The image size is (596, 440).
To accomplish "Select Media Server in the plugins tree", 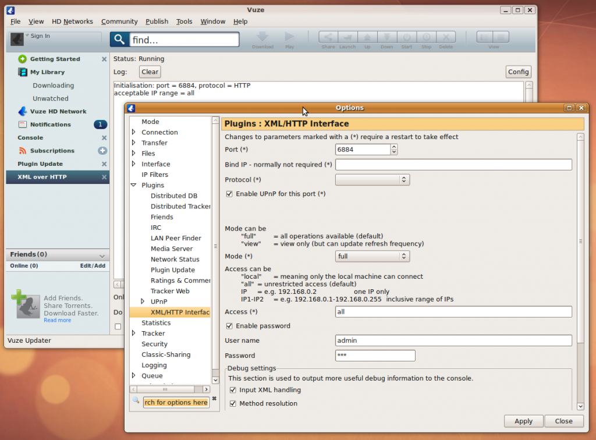I will click(172, 249).
